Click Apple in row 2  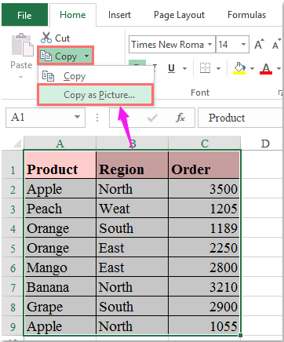click(60, 188)
